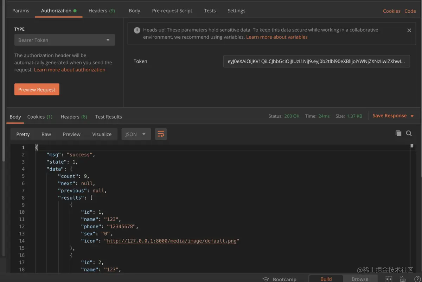This screenshot has height=282, width=422.
Task: Click the "phone": "12345678" line
Action: click(110, 226)
